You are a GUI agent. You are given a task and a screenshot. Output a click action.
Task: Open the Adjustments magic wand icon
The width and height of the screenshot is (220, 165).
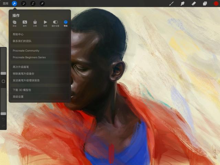24,3
